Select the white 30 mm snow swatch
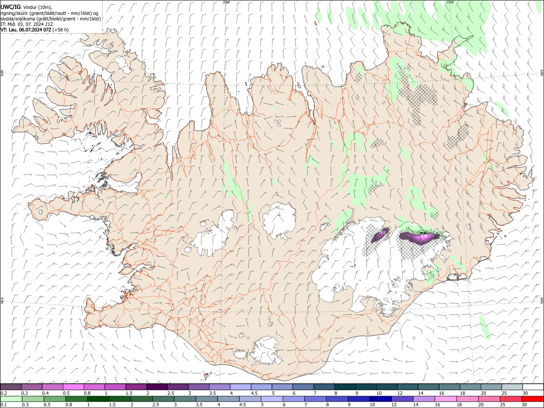This screenshot has width=544, height=408. click(x=533, y=387)
